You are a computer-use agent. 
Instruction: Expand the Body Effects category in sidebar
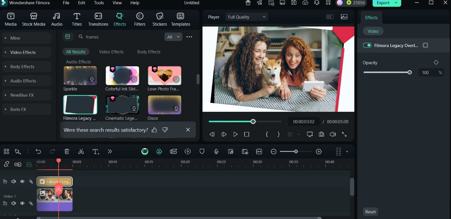click(27, 67)
